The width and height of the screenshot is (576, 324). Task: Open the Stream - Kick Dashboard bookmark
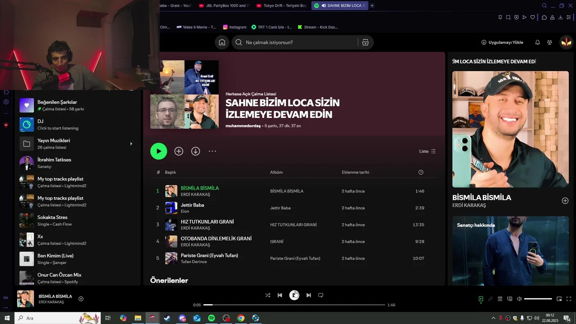pyautogui.click(x=318, y=27)
